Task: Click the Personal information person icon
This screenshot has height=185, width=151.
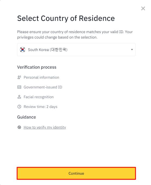Action: click(x=19, y=77)
